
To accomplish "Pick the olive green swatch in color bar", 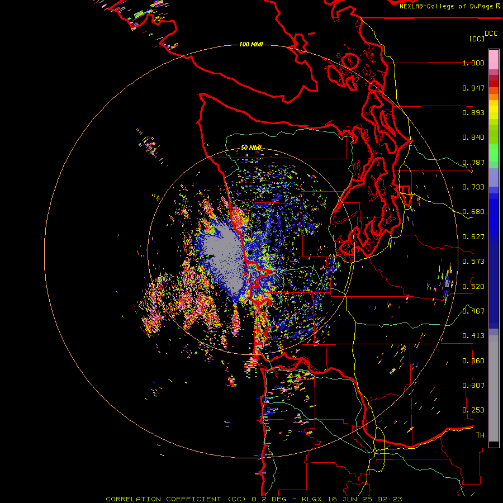I will (493, 134).
